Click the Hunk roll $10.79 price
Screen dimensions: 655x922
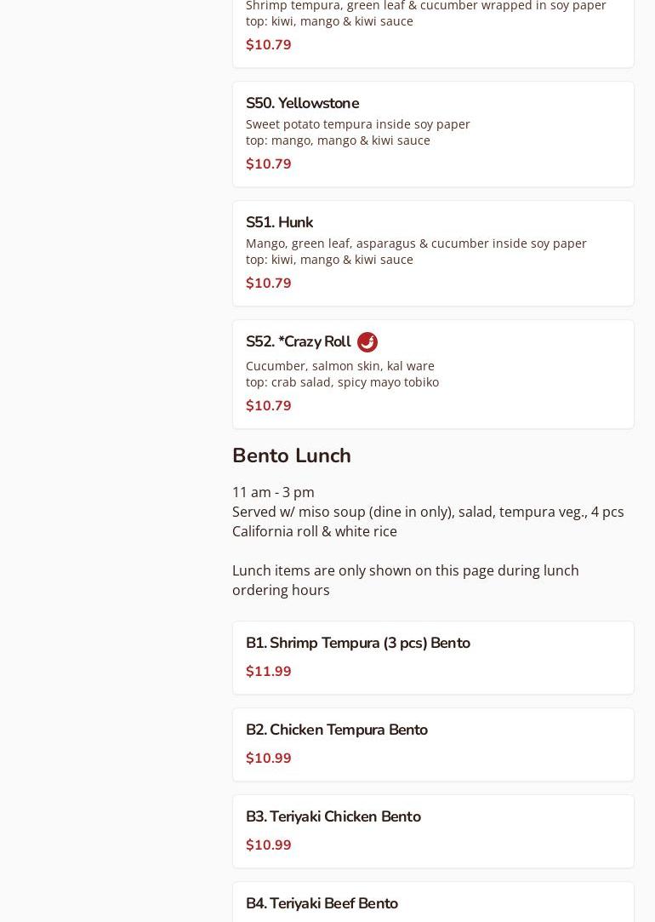point(269,283)
